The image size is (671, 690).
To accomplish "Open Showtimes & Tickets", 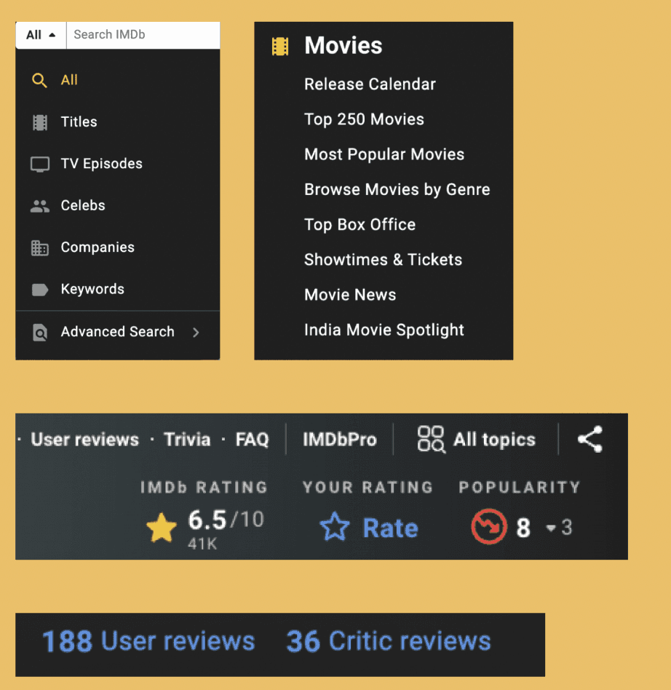I will [x=384, y=260].
